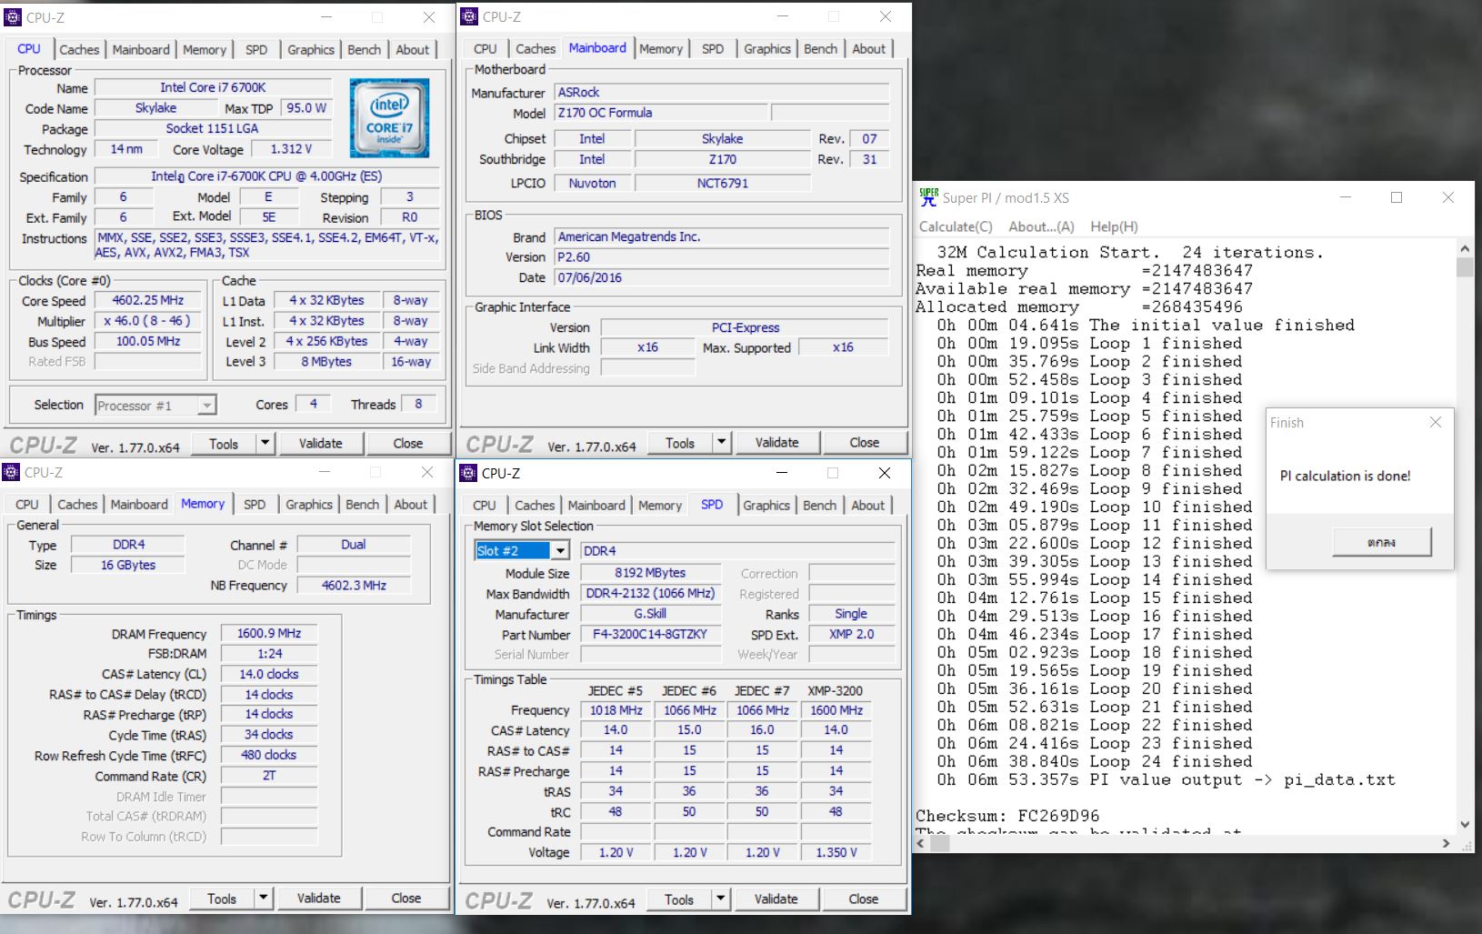Click the CPU-Z title icon in CPU window
1482x934 pixels.
coord(13,17)
